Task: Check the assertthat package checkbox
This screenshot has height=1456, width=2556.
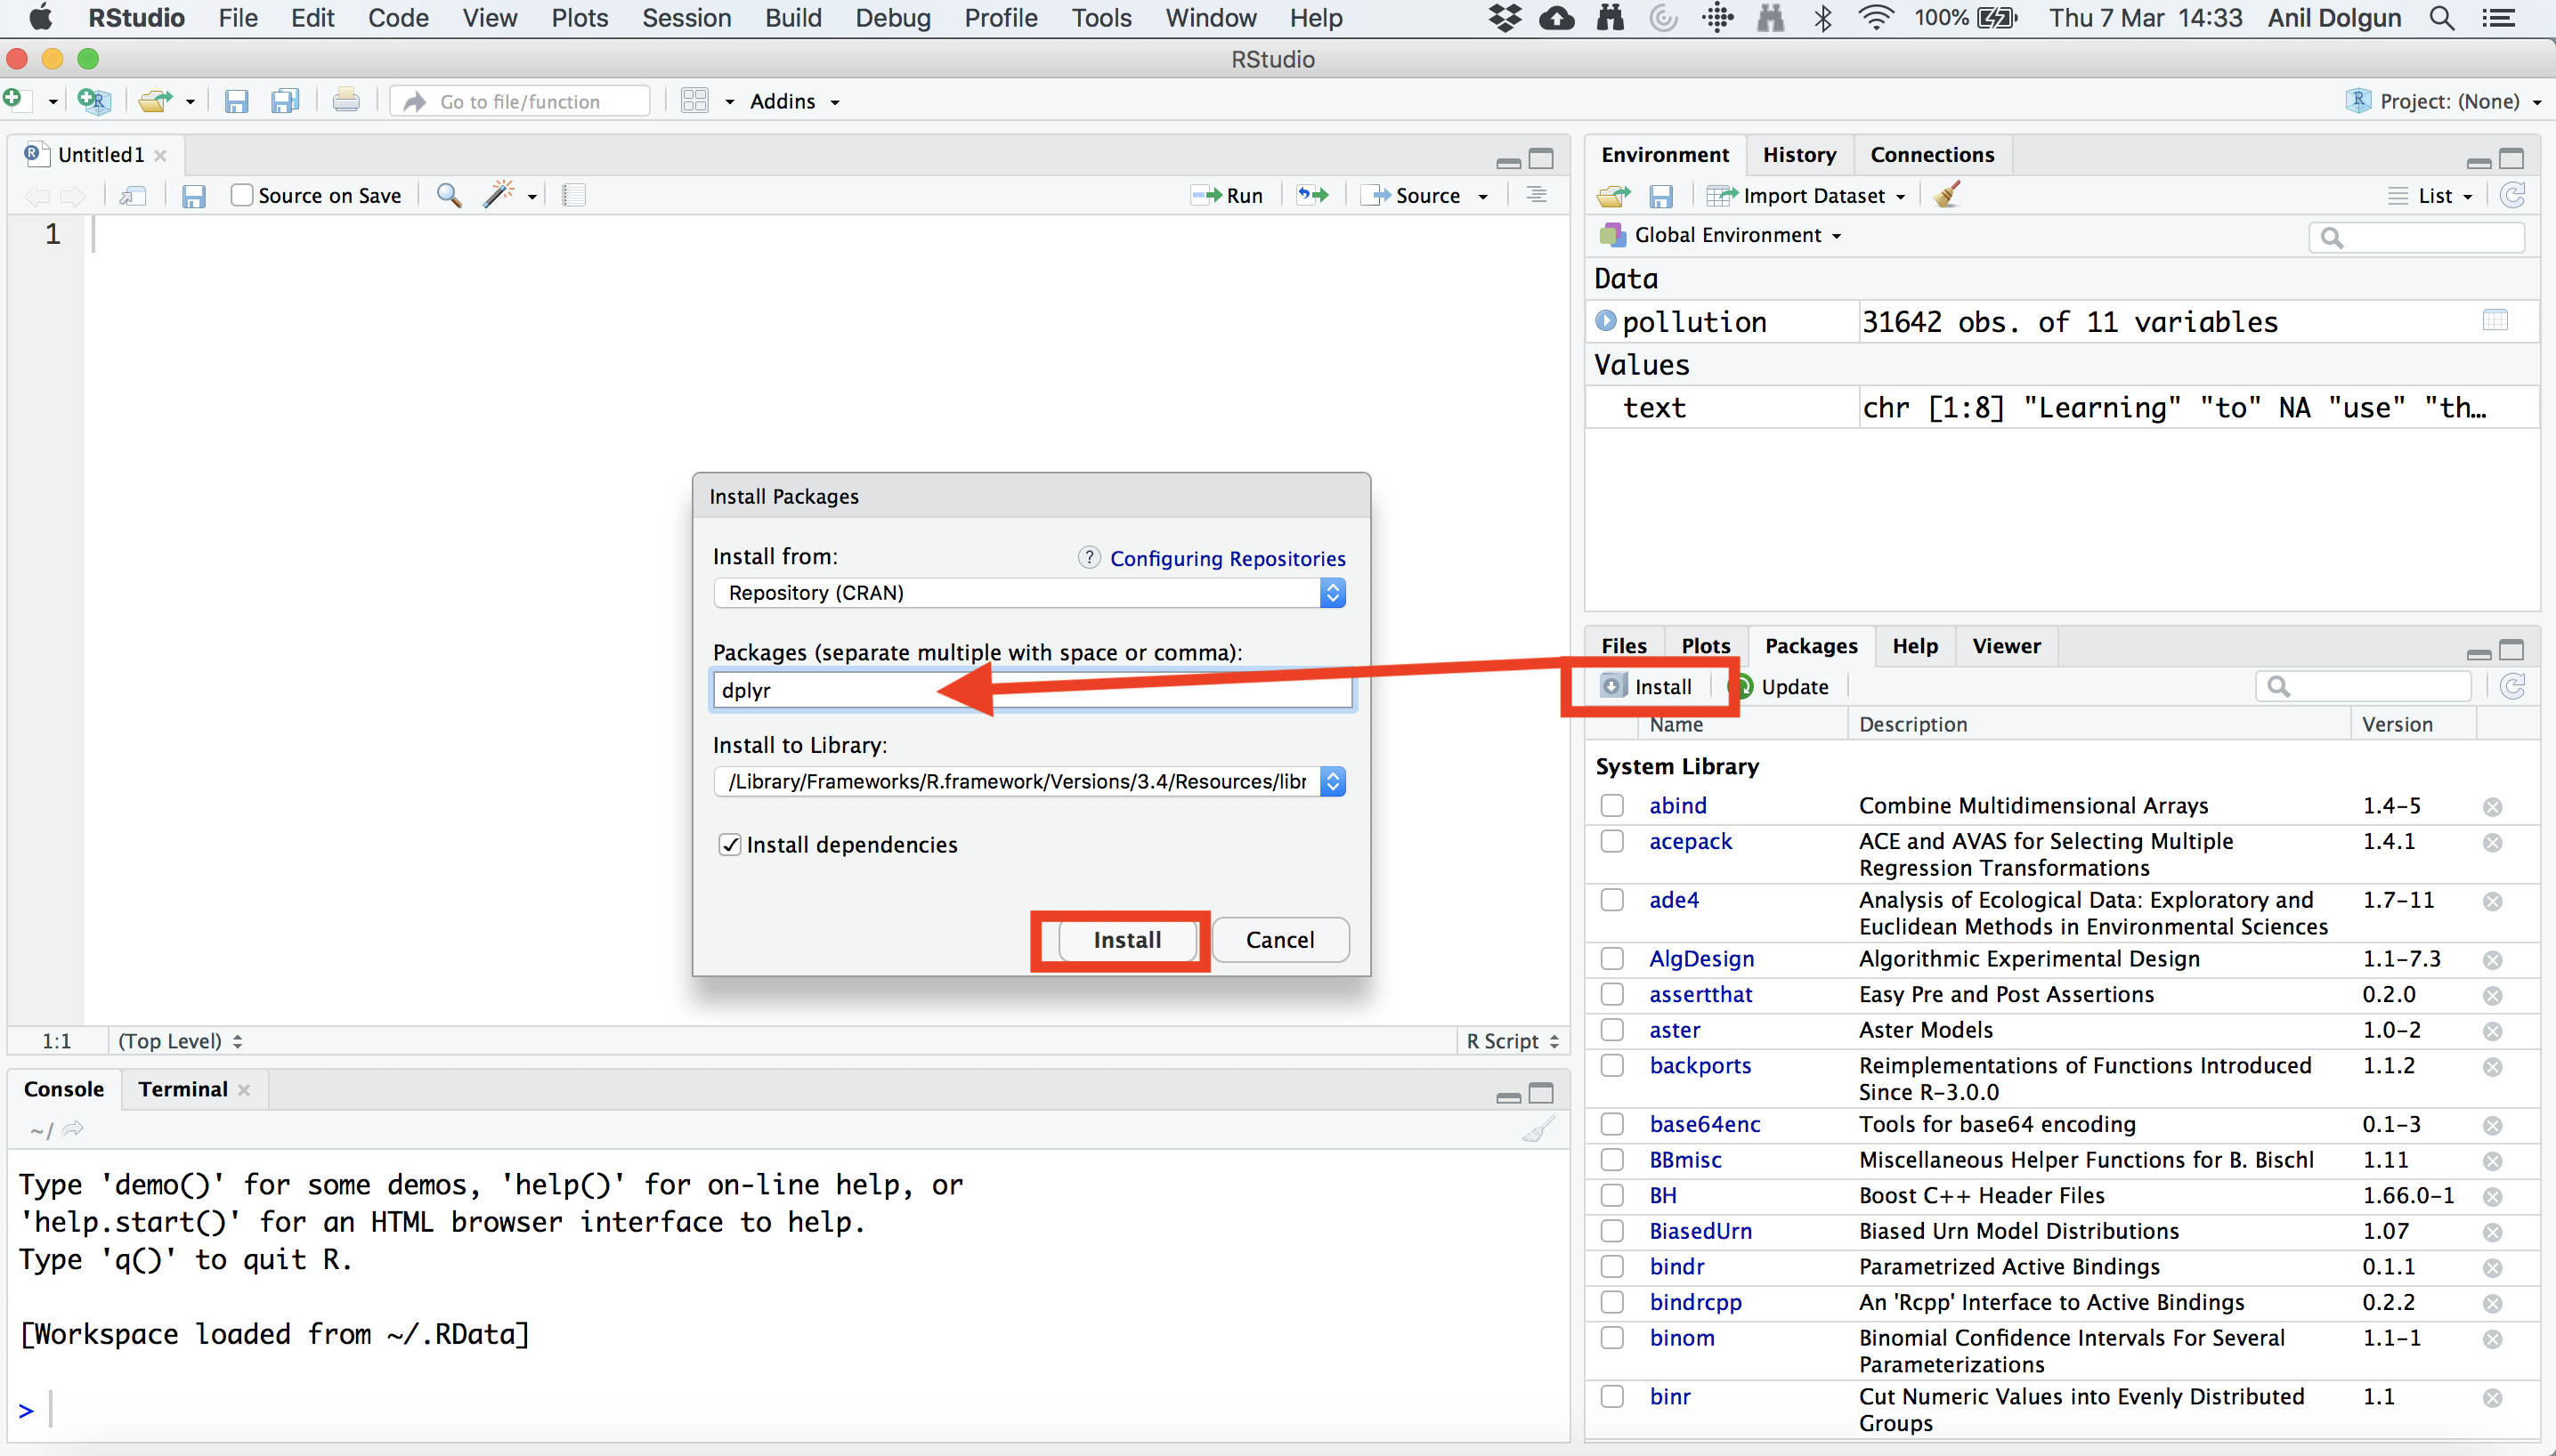Action: (1611, 994)
